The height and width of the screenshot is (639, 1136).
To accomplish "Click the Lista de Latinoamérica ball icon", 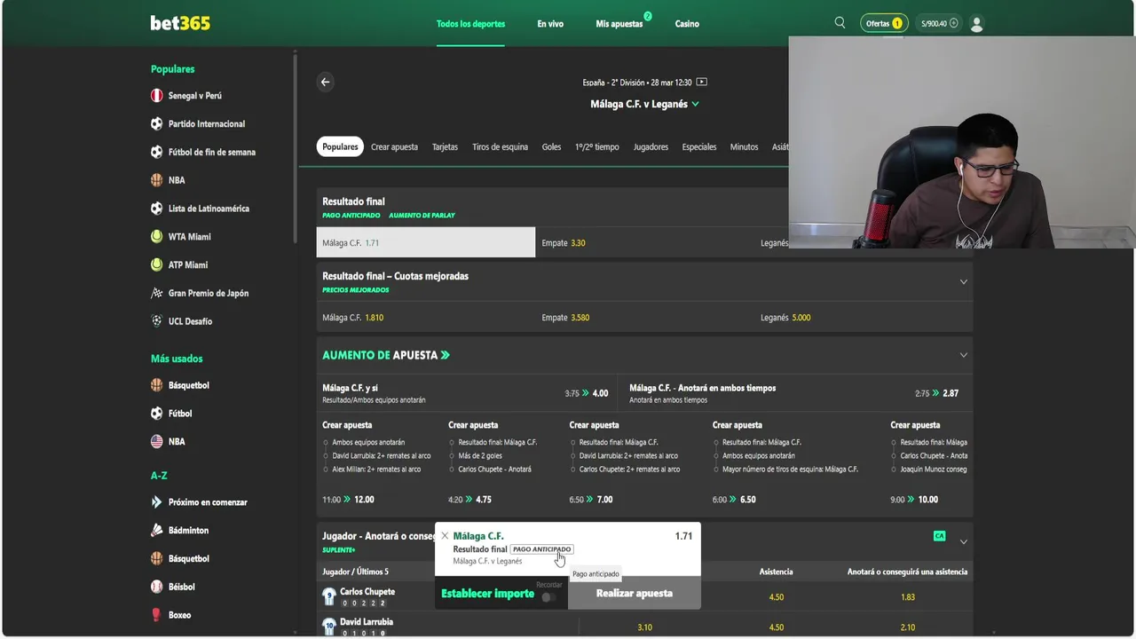I will pos(156,209).
